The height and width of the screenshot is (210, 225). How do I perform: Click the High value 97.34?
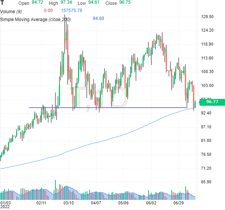(66, 3)
